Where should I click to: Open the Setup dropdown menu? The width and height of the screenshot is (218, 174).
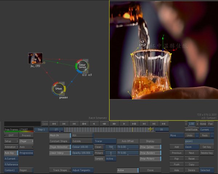tap(11, 141)
